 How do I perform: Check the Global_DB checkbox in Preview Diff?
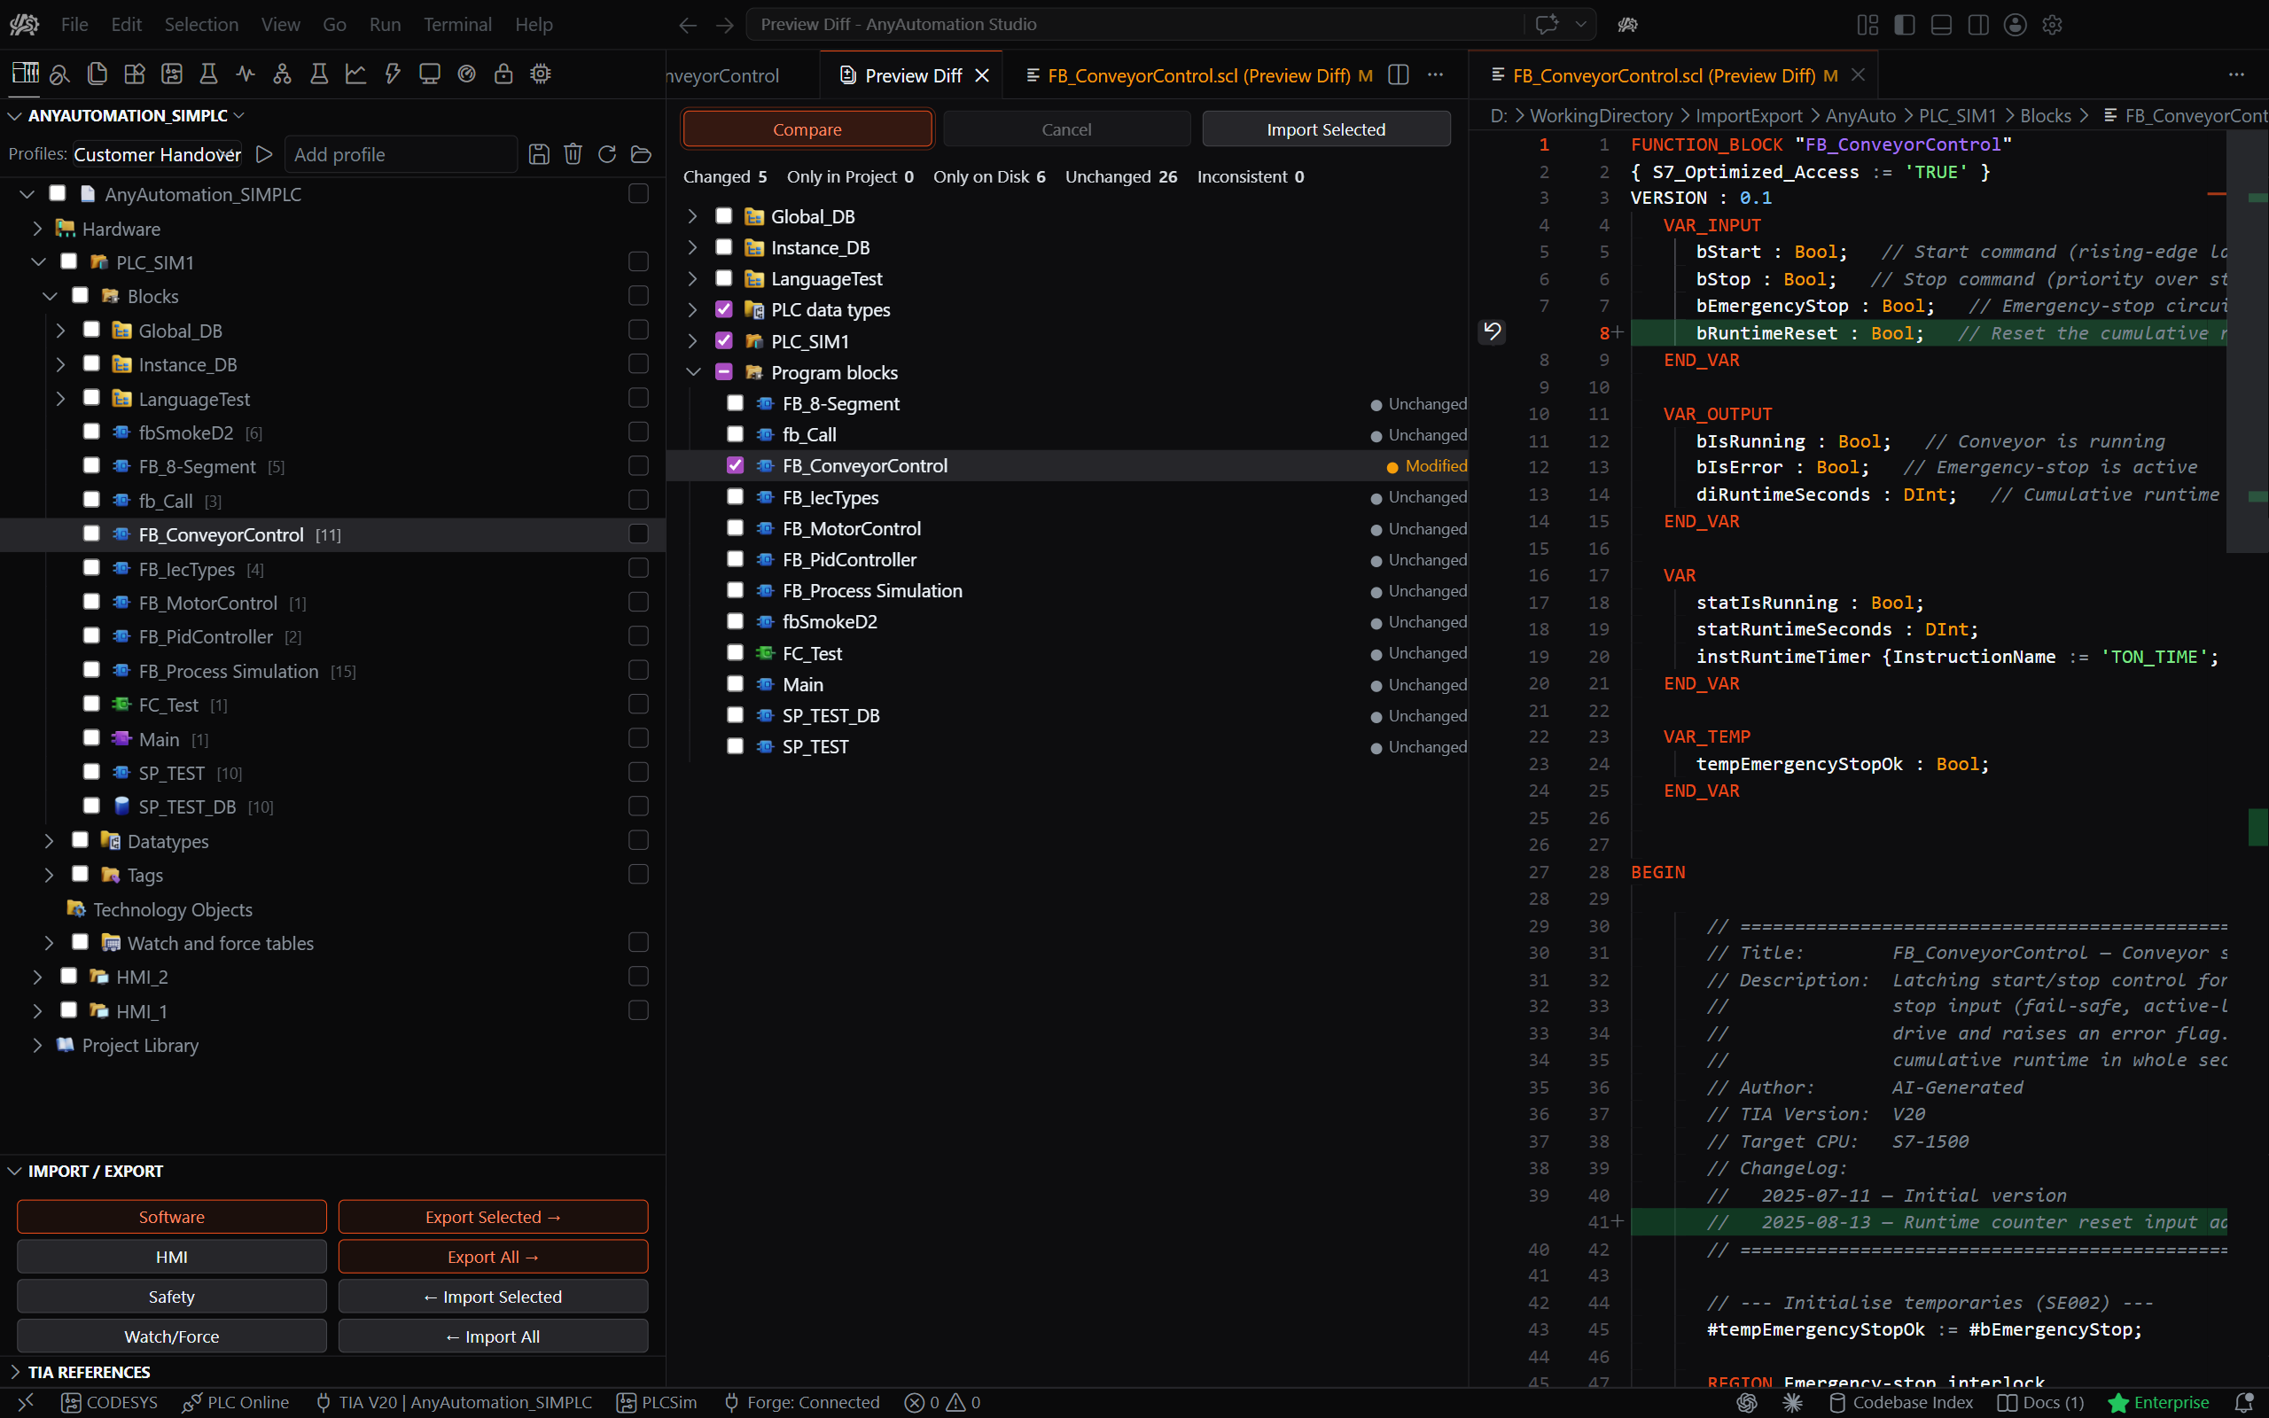point(724,215)
